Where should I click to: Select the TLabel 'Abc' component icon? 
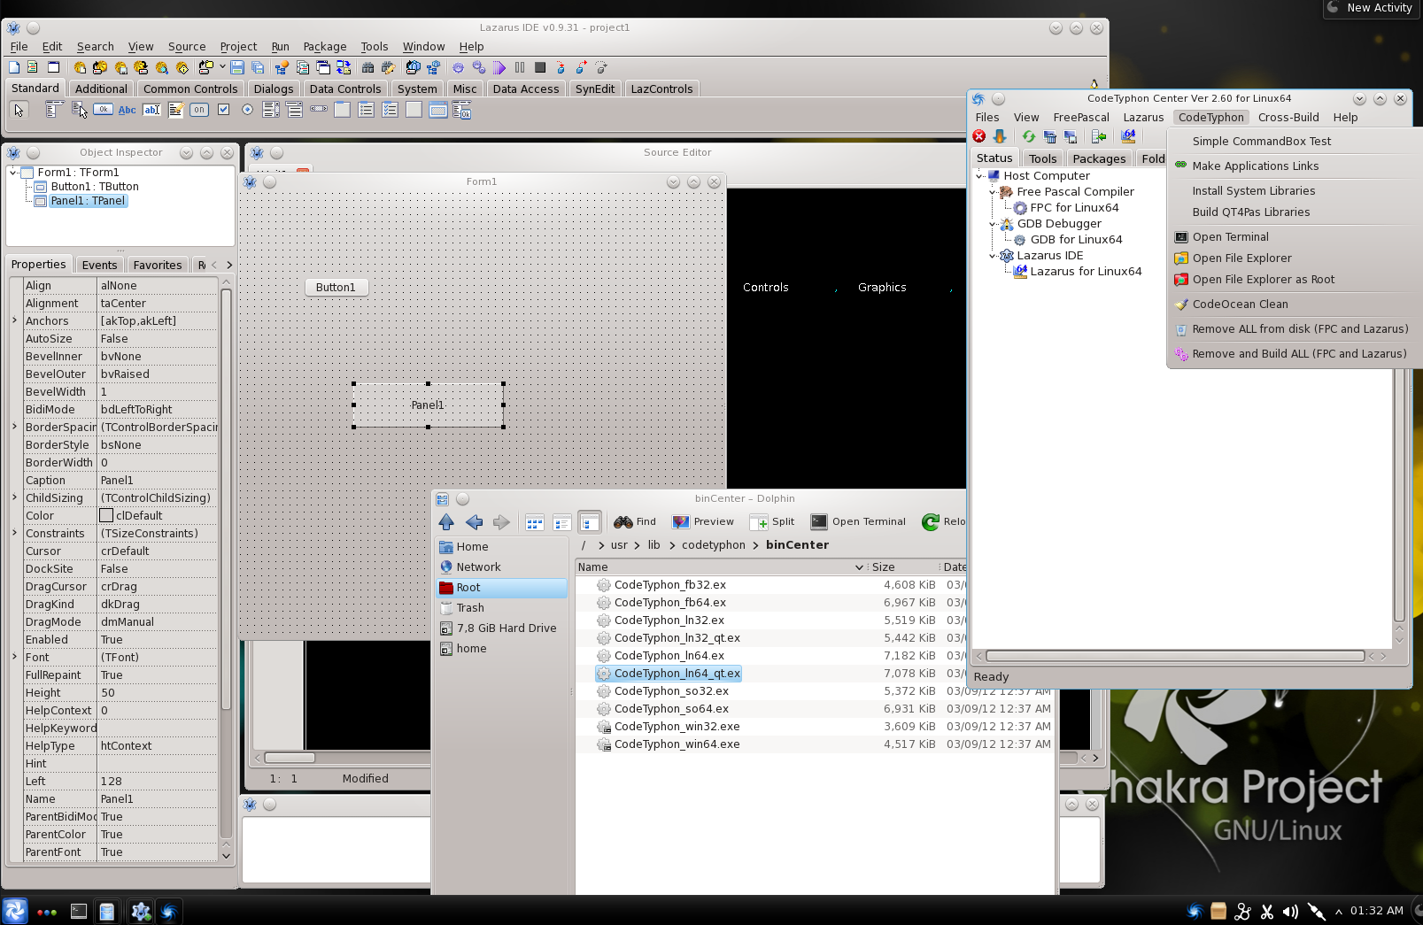(128, 110)
